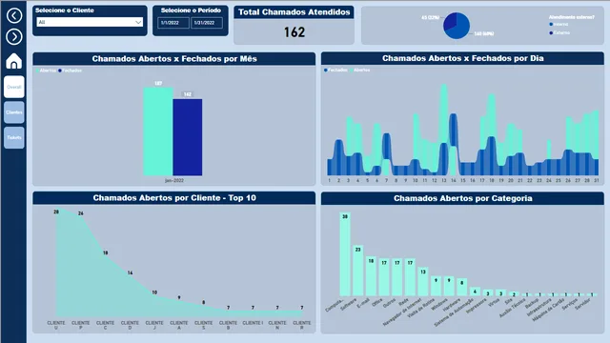Image resolution: width=610 pixels, height=343 pixels.
Task: Select the Software category bar valued 23
Action: click(x=358, y=271)
